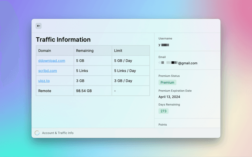Click the Account & Traffic Info footer text

(57, 133)
